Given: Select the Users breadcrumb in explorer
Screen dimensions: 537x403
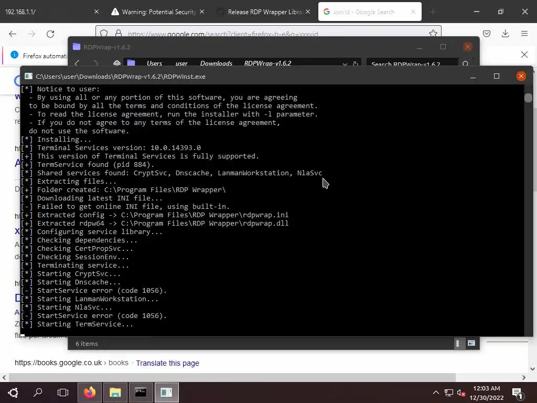Looking at the screenshot, I should [155, 63].
